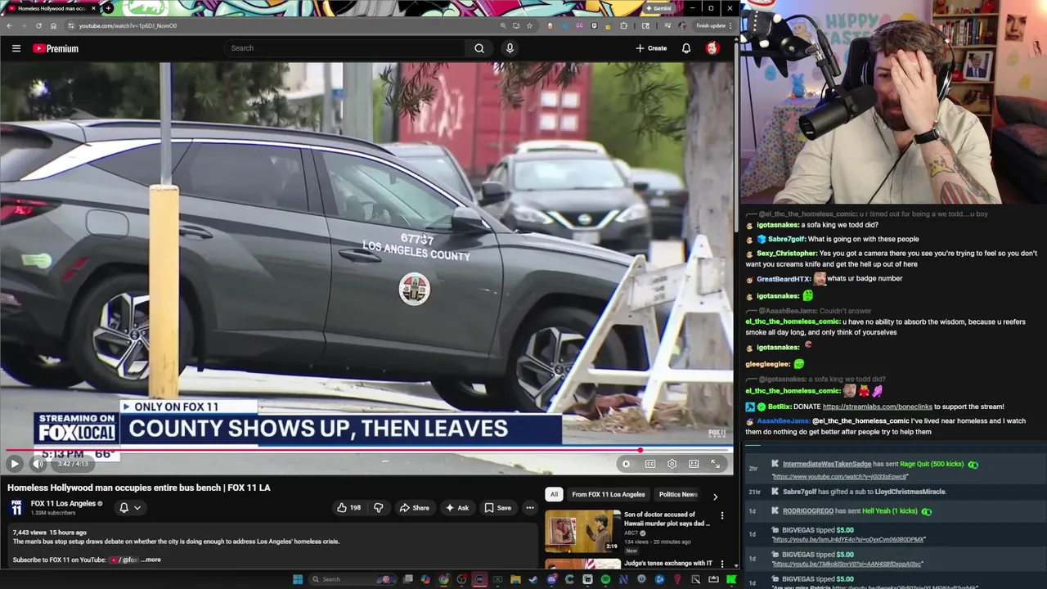Open a new browser tab

(108, 8)
